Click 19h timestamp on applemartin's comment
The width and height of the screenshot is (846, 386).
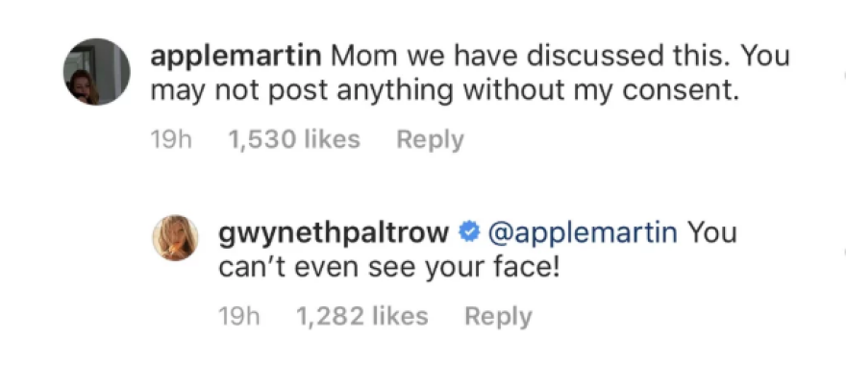pyautogui.click(x=172, y=139)
